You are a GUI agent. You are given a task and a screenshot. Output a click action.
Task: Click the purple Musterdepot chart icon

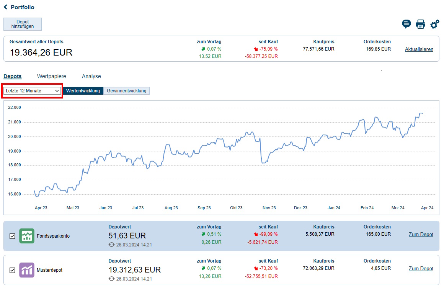pyautogui.click(x=26, y=270)
